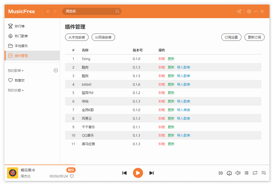This screenshot has height=186, width=274.
Task: Expand the 我的收藏 section
Action: tap(16, 90)
